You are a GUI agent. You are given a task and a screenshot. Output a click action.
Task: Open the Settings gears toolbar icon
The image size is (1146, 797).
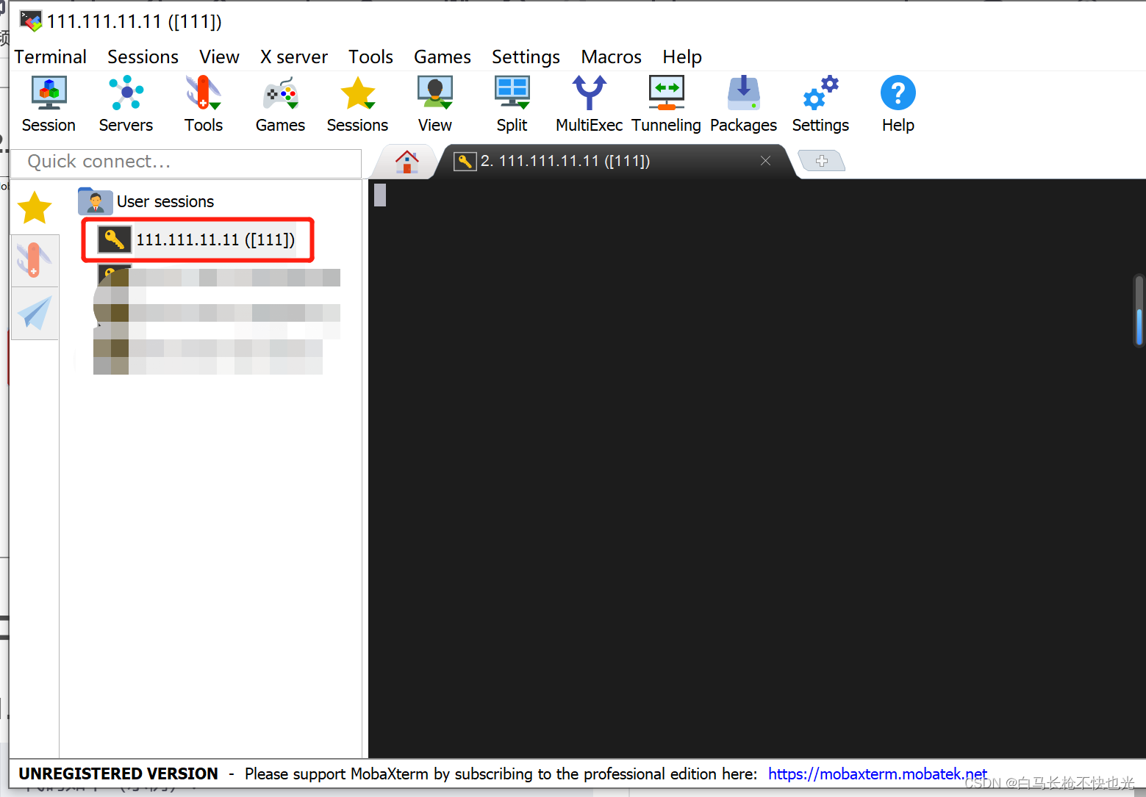coord(820,104)
